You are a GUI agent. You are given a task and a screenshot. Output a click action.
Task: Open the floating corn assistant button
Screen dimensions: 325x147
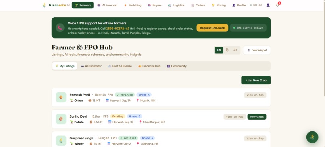pyautogui.click(x=312, y=137)
